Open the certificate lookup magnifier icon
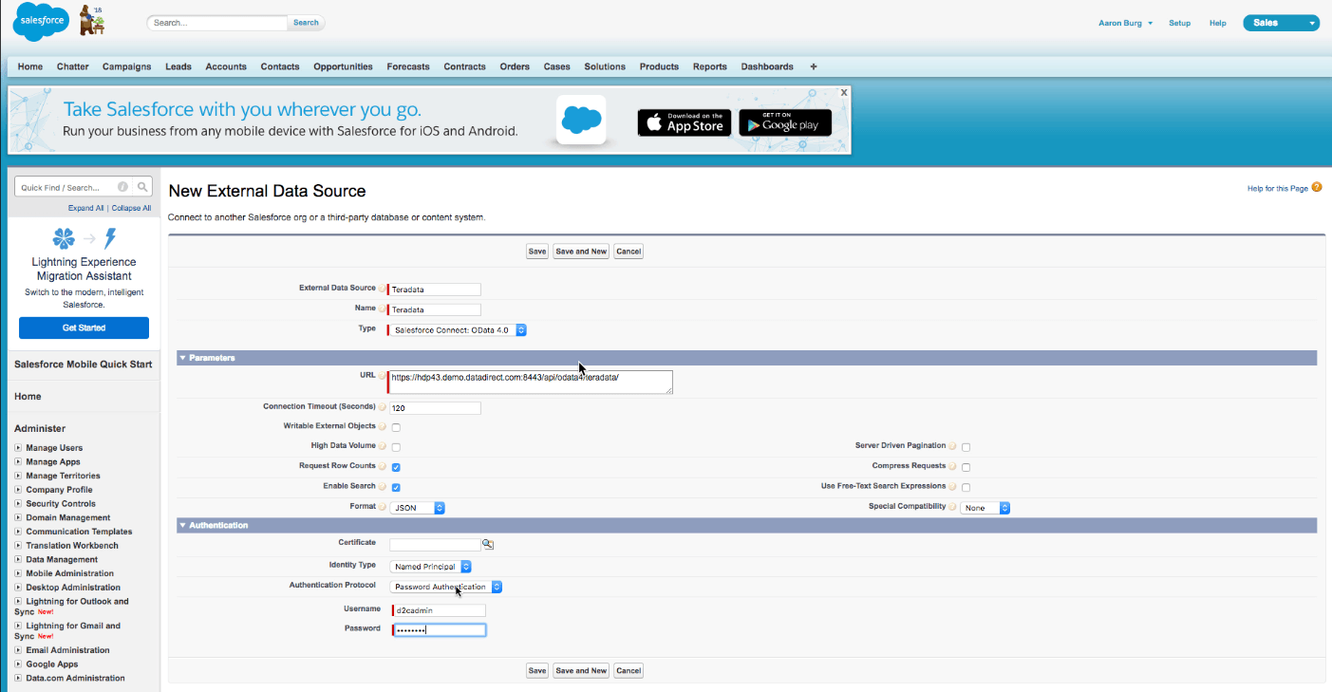Viewport: 1332px width, 692px height. [x=488, y=544]
